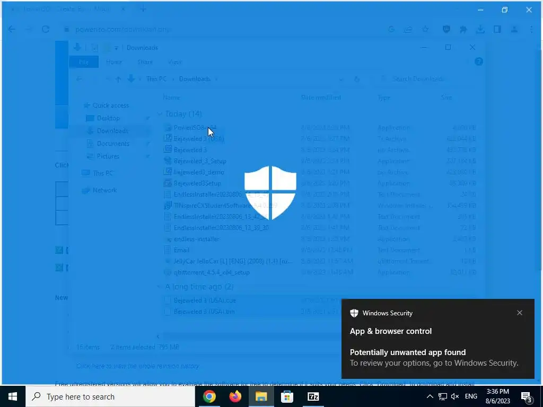The image size is (543, 407).
Task: Open a new Chrome tab
Action: (143, 10)
